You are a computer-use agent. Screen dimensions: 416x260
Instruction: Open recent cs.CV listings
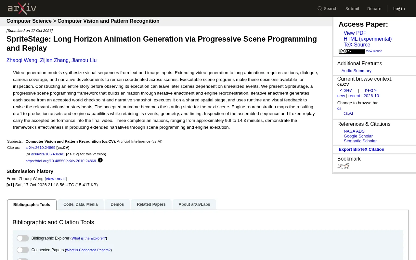[x=354, y=96]
